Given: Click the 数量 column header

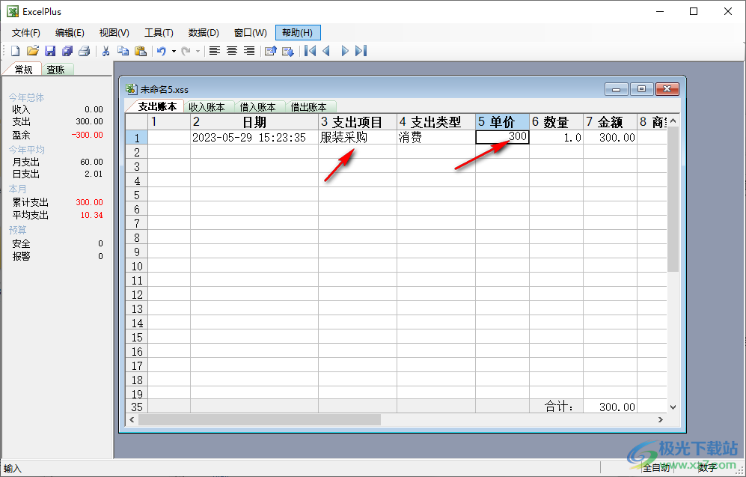Looking at the screenshot, I should [x=556, y=122].
